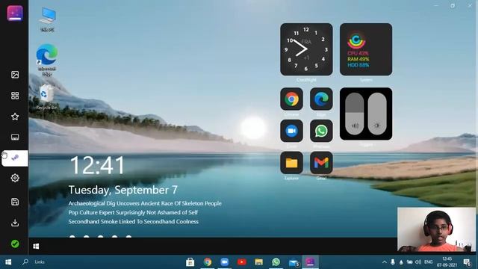Image resolution: width=478 pixels, height=269 pixels.
Task: Open File Explorer from taskbar
Action: 259,262
